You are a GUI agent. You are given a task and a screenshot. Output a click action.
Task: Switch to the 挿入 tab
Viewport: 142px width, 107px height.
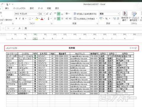[7, 8]
